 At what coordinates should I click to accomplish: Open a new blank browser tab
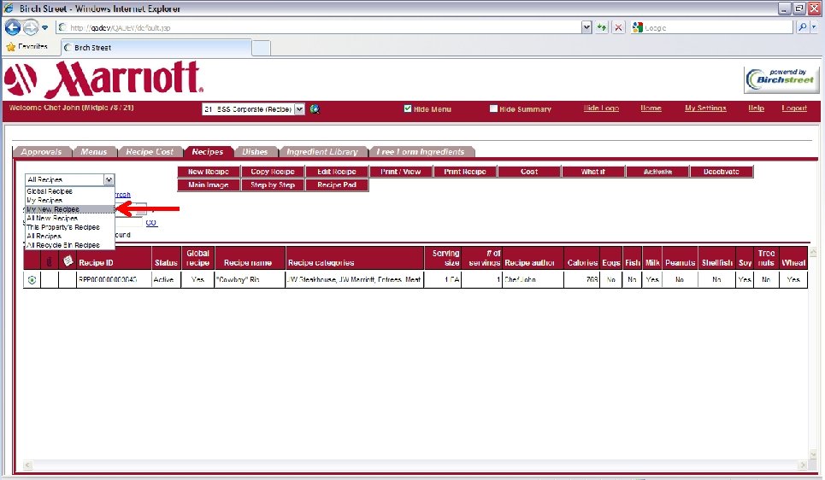coord(261,48)
